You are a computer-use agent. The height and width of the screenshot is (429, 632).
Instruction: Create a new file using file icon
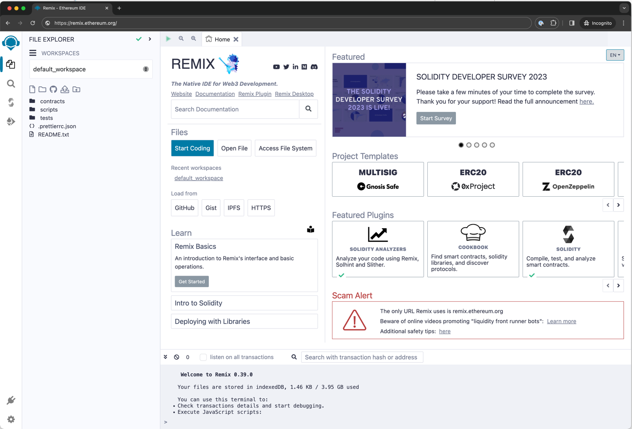click(x=32, y=89)
